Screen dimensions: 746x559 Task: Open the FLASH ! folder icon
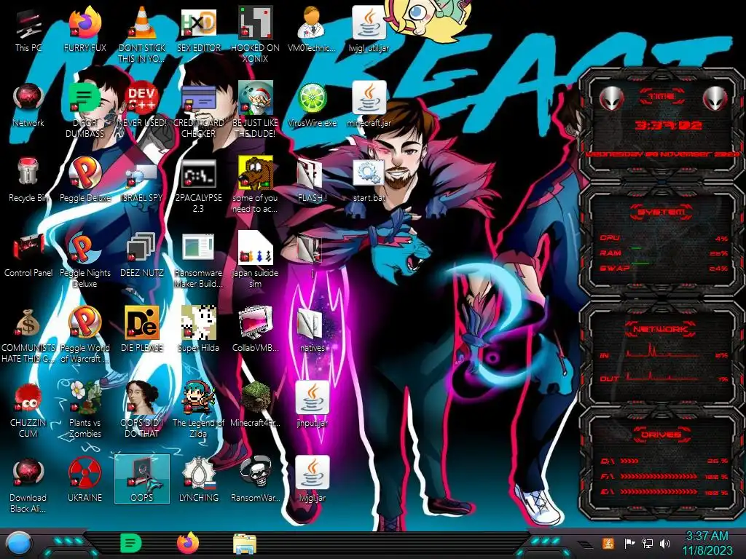(x=312, y=181)
